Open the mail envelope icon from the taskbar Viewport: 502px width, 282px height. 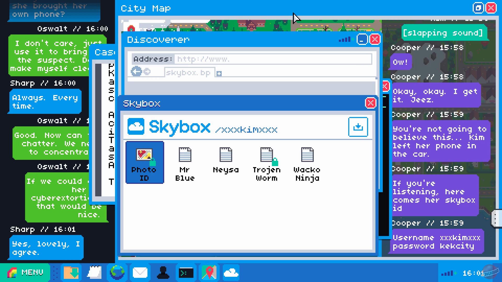[140, 272]
